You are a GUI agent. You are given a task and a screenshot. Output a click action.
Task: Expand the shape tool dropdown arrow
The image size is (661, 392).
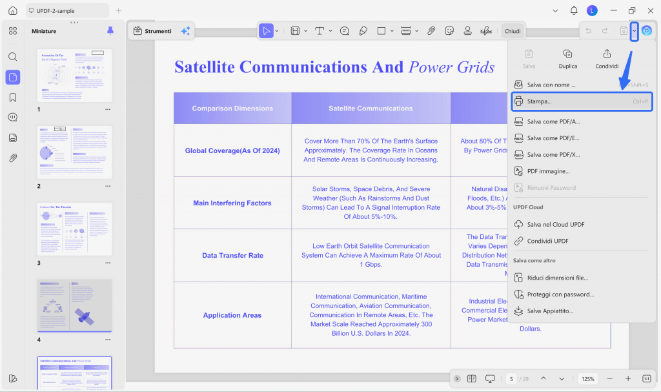point(392,31)
